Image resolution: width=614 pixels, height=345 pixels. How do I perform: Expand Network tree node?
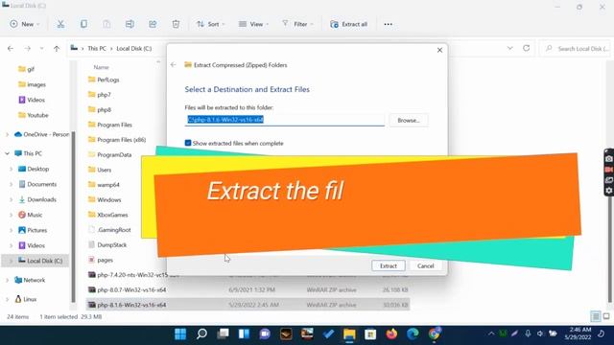7,280
